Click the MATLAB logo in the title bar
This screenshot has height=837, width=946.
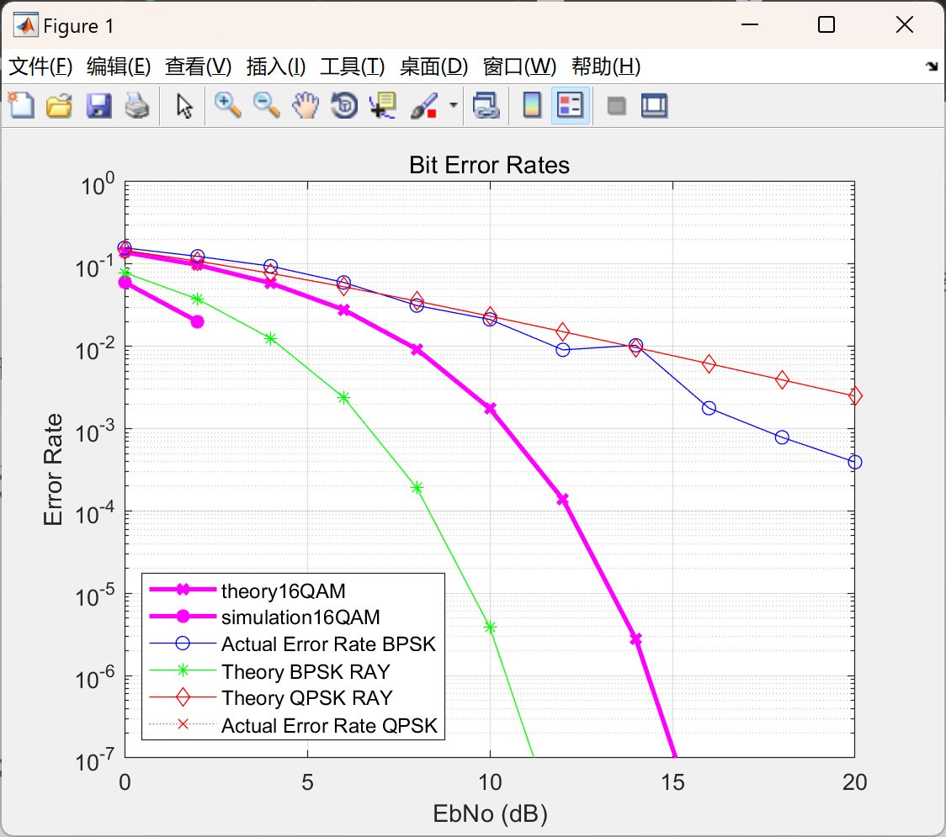tap(25, 25)
